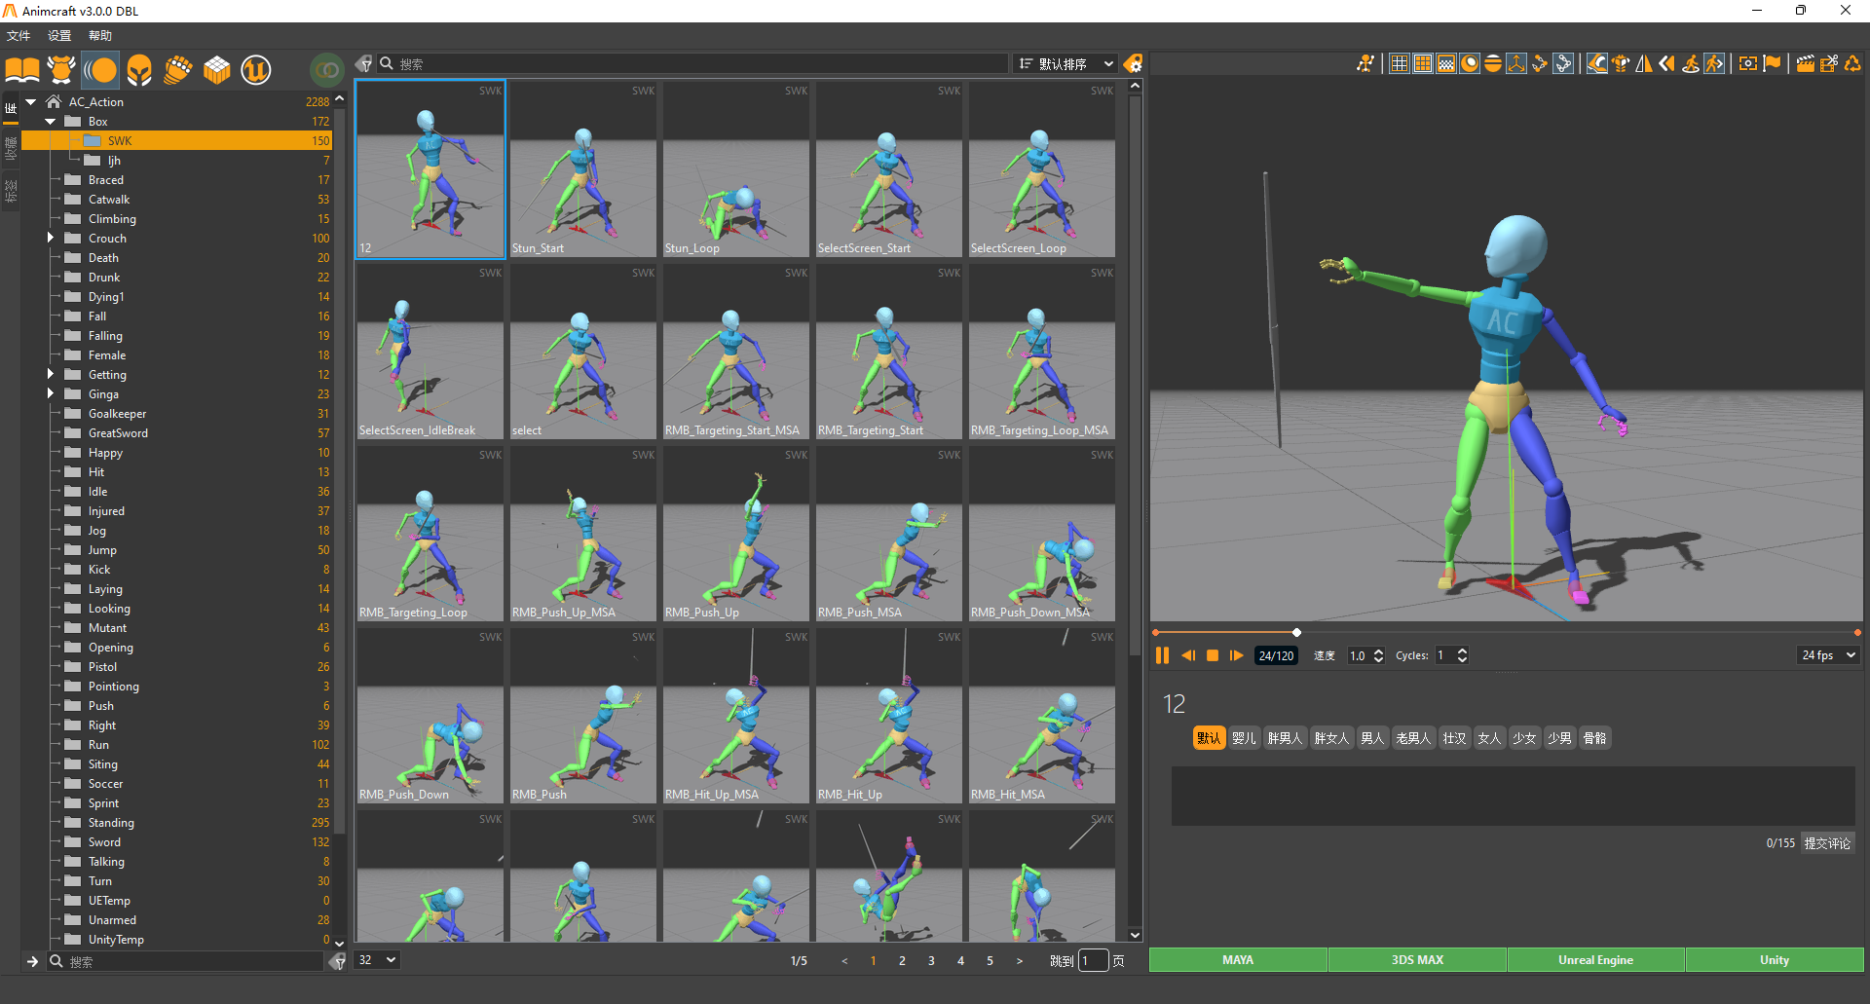Expand the Crouch folder

51,238
